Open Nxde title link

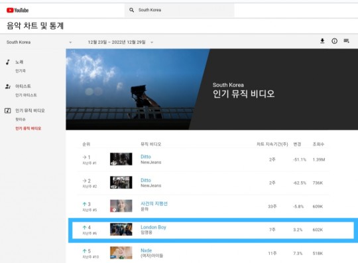click(146, 250)
